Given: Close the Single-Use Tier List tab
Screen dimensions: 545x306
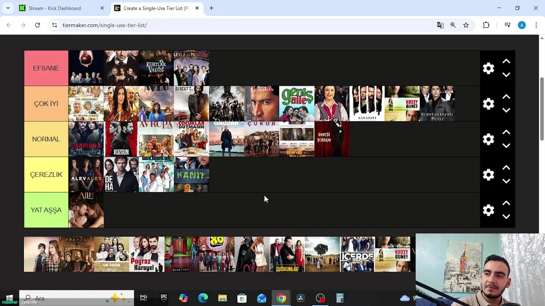Looking at the screenshot, I should point(197,8).
